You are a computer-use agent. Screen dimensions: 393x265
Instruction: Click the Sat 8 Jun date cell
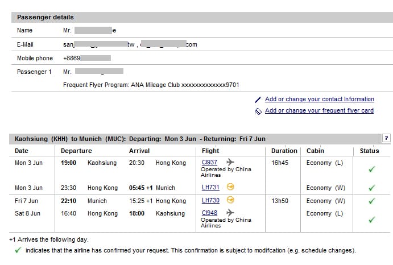click(27, 214)
